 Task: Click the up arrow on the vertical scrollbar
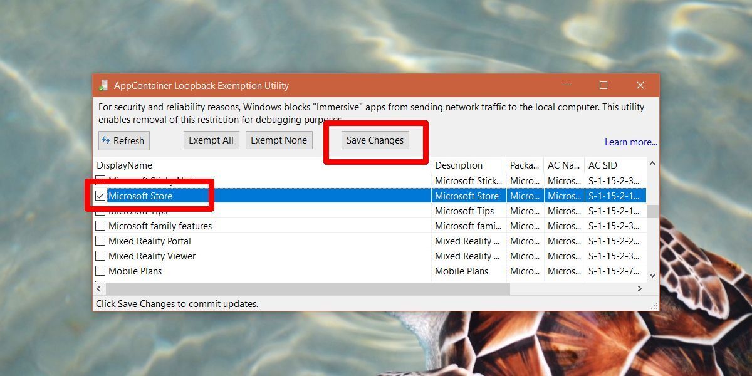tap(652, 165)
